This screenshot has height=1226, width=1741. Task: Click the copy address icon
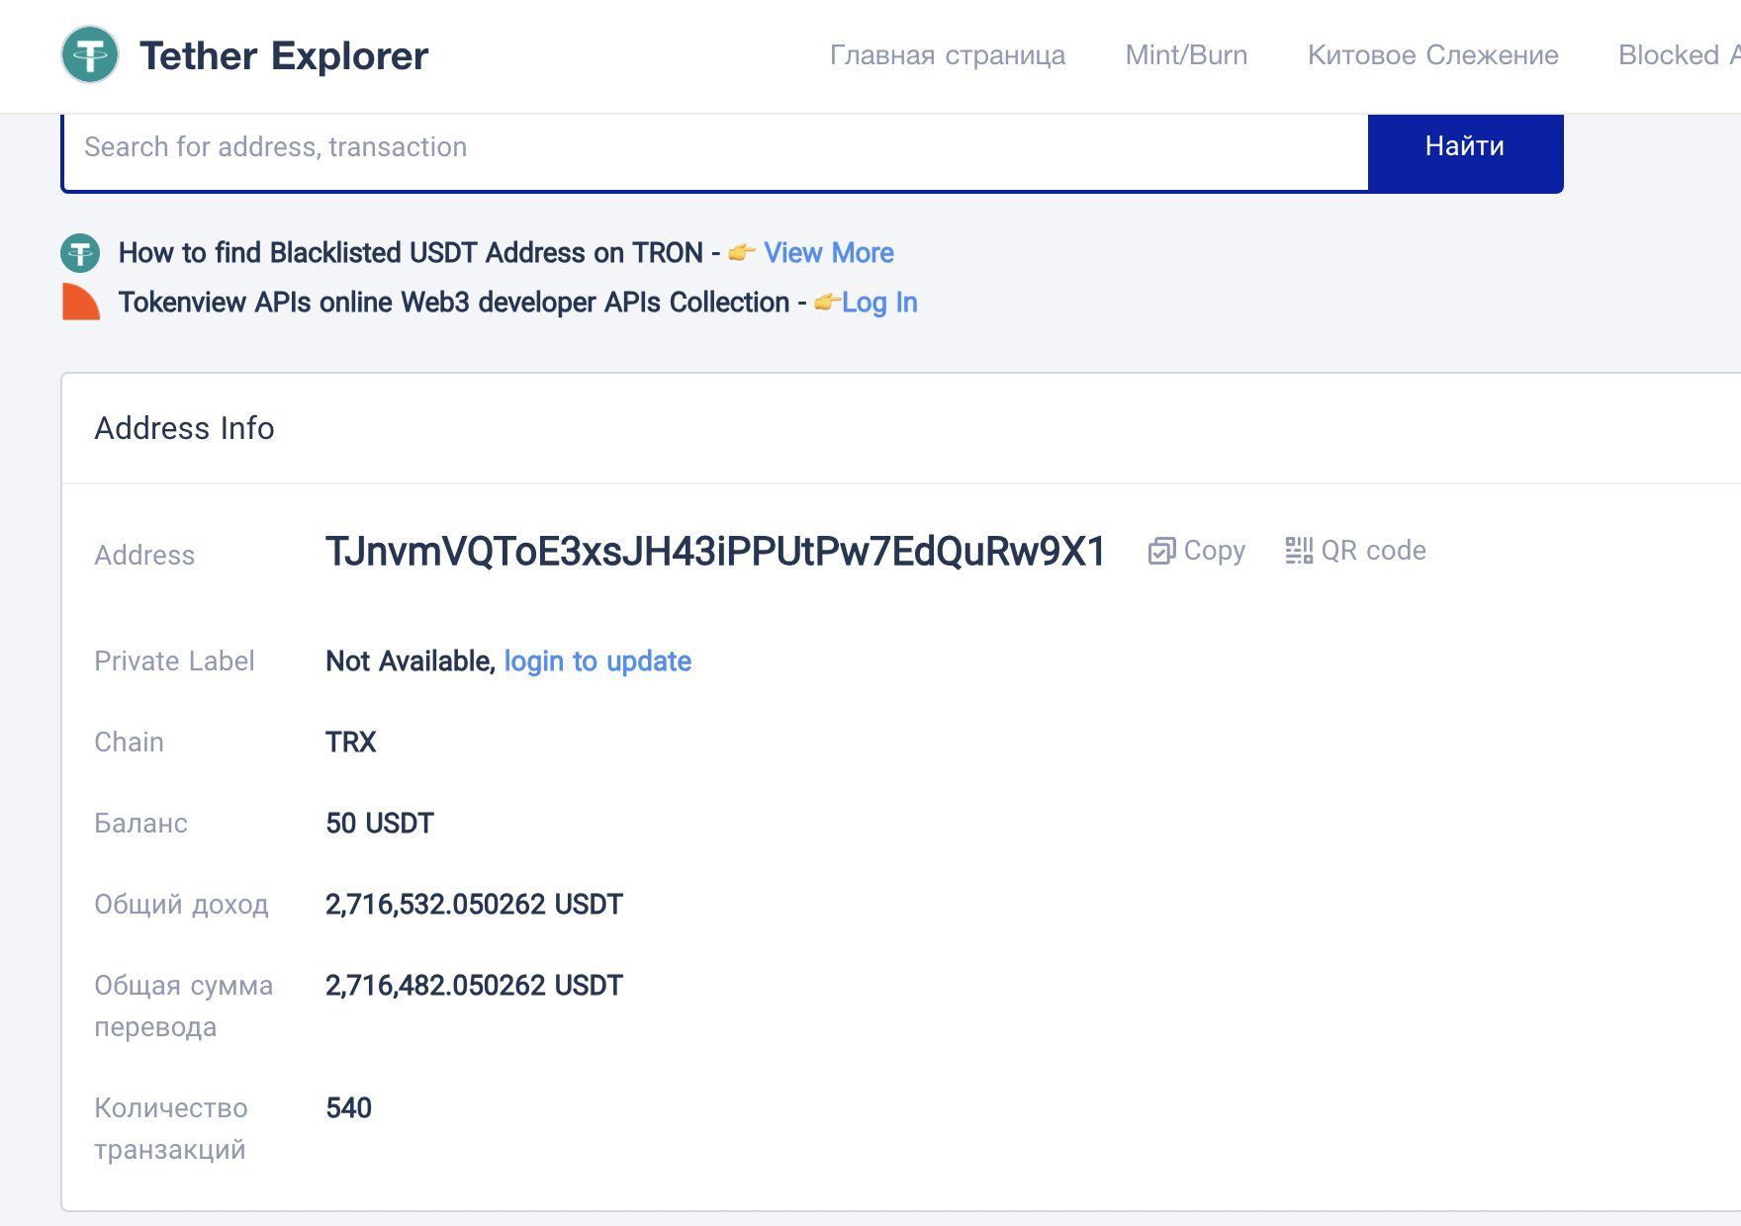pyautogui.click(x=1161, y=551)
